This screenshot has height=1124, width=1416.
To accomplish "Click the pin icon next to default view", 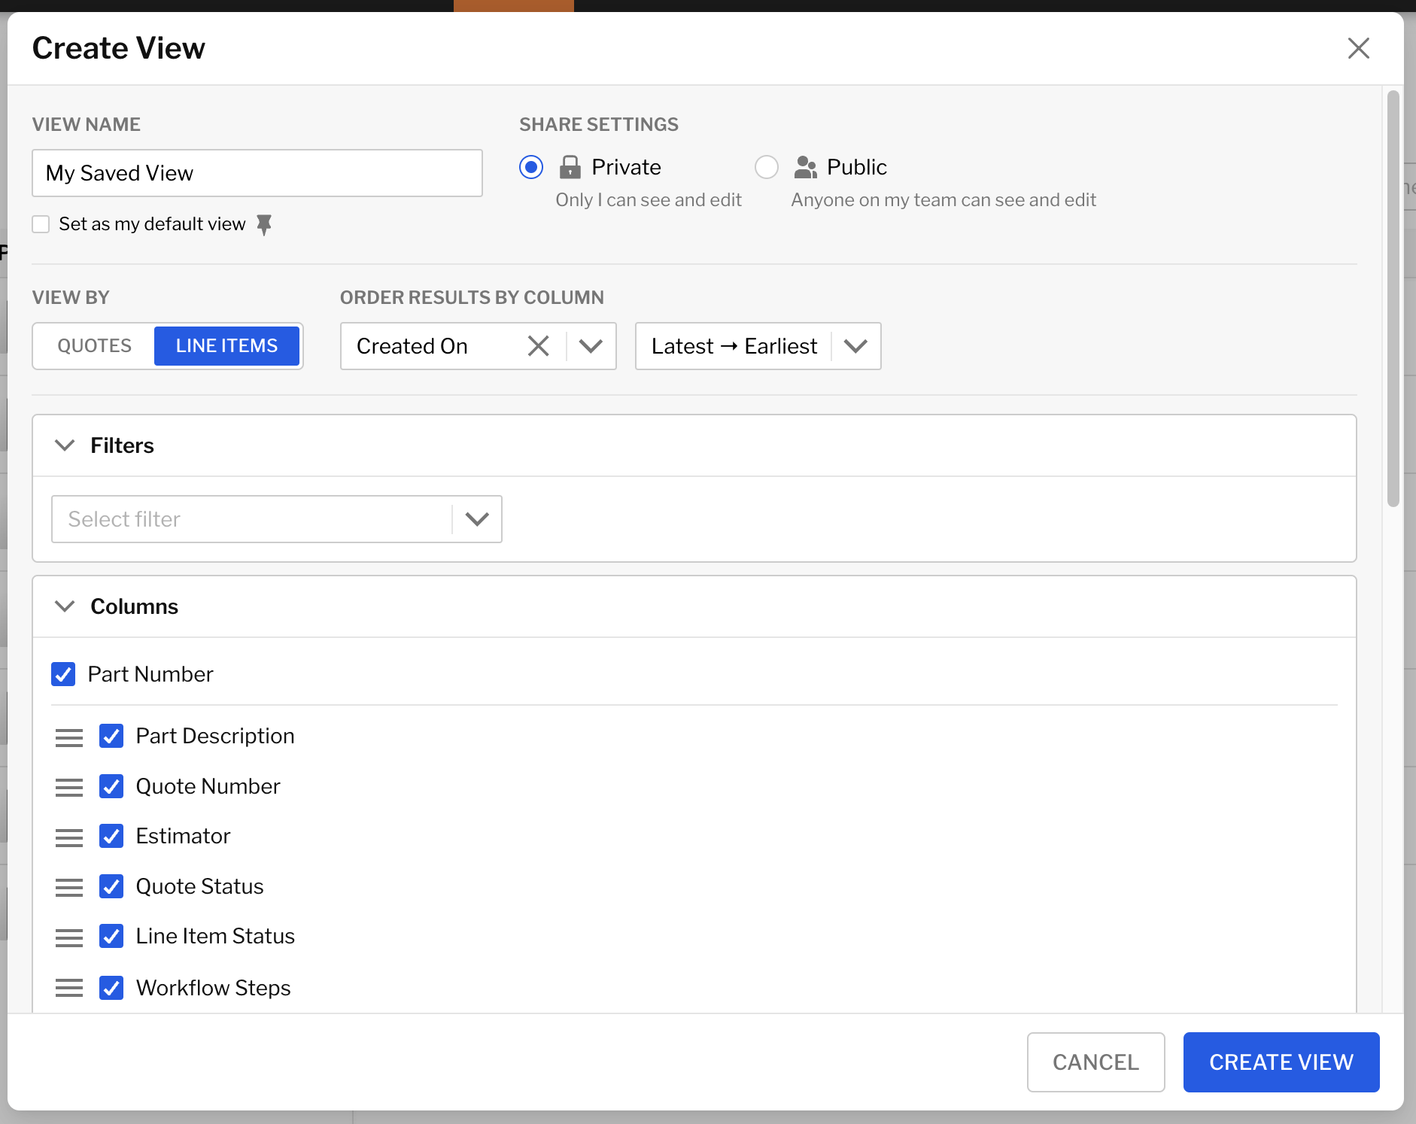I will 264,224.
